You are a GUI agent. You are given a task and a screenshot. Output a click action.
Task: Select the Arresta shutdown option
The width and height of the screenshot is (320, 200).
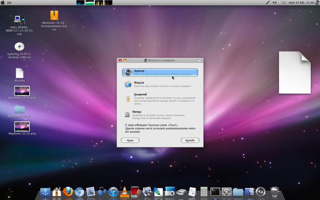coord(160,72)
